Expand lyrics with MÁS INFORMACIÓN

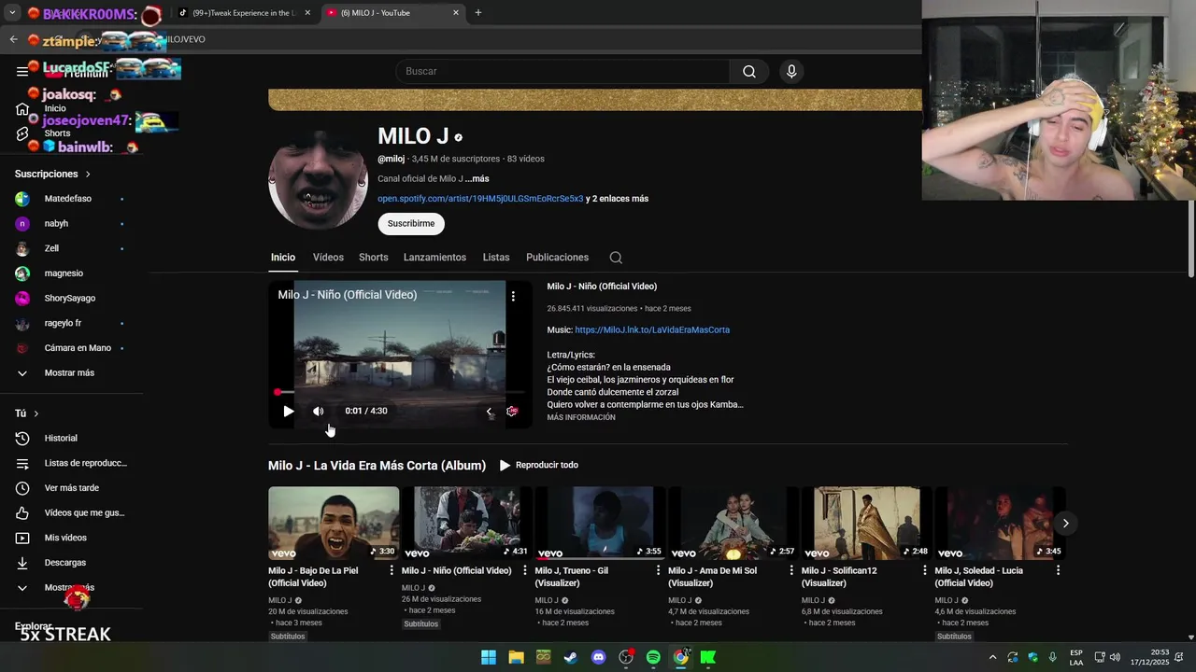(x=581, y=417)
